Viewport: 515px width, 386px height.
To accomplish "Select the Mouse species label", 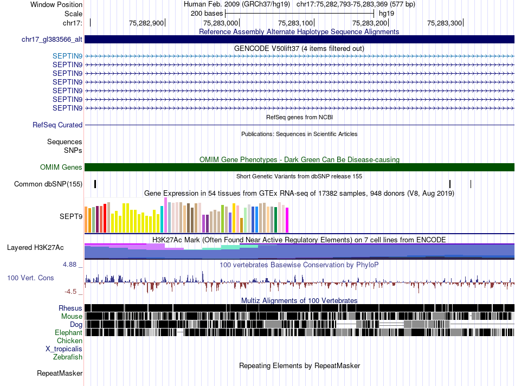I will tap(72, 317).
